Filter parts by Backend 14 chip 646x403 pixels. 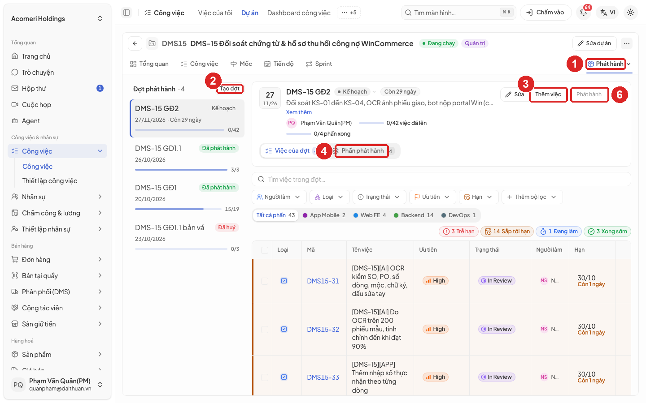pos(414,215)
